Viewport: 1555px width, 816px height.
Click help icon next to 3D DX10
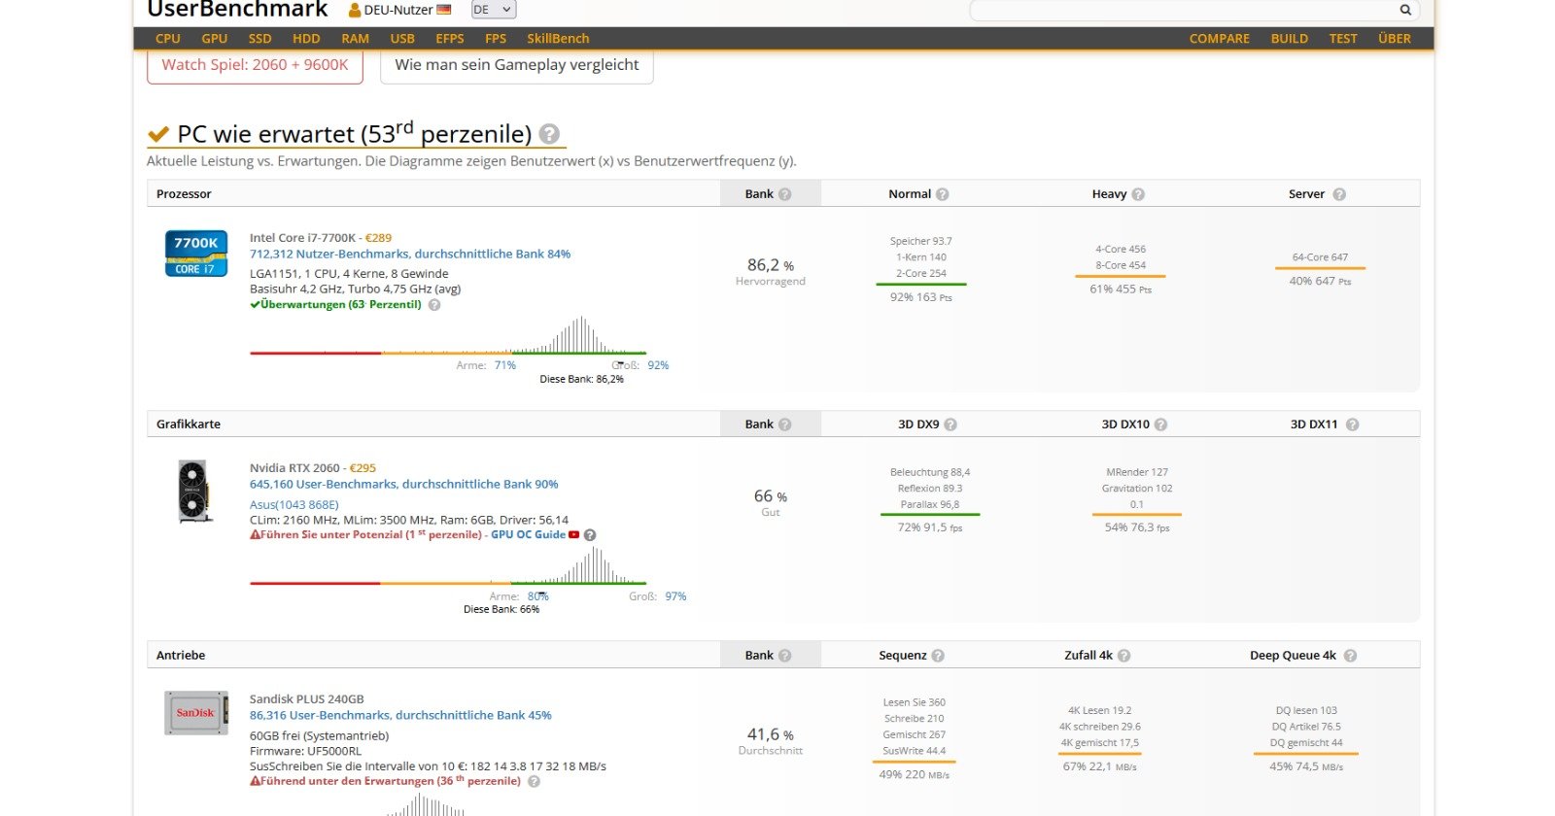1160,425
